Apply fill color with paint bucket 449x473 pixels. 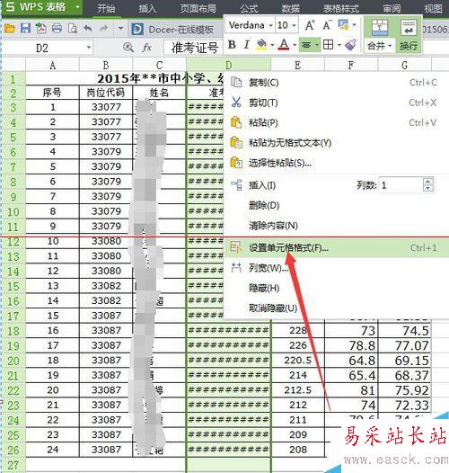pyautogui.click(x=261, y=45)
